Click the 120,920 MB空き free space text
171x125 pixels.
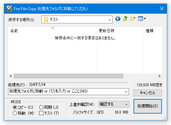click(150, 85)
